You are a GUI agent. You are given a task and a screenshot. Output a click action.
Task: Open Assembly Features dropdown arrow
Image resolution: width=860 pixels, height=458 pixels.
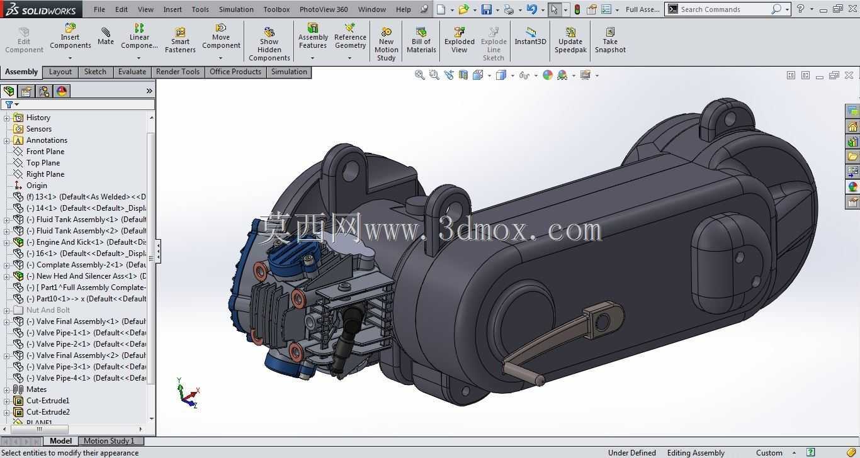click(312, 58)
